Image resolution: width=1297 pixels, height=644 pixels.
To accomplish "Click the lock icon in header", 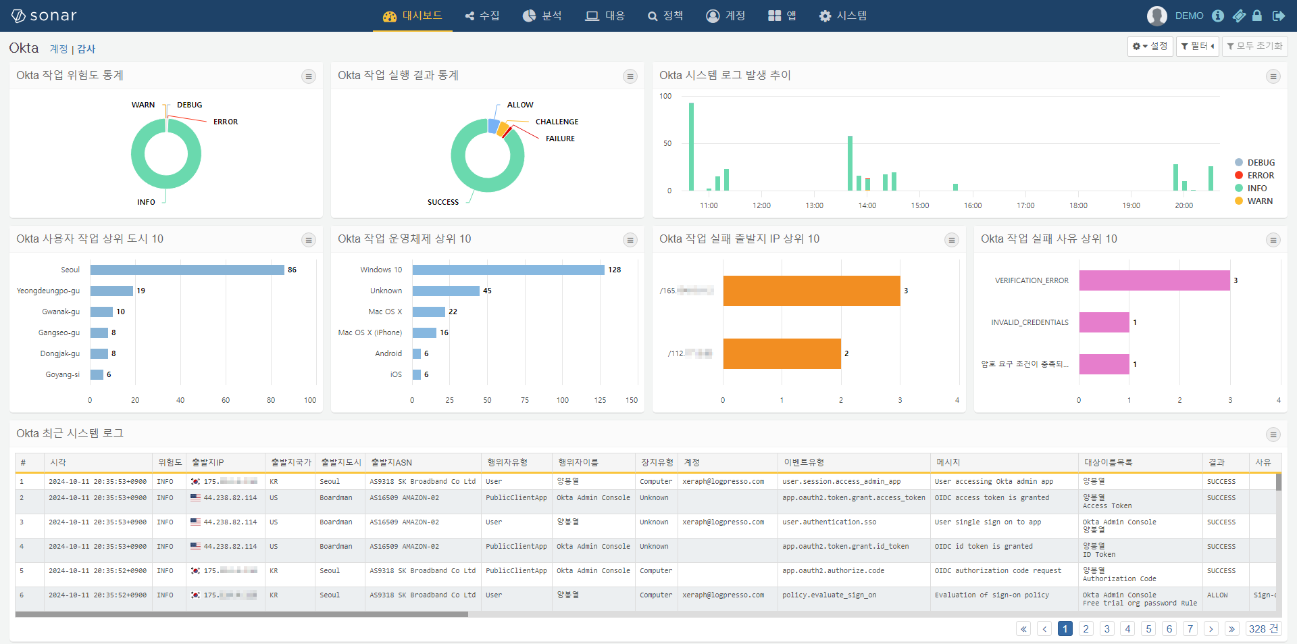I will click(x=1257, y=16).
